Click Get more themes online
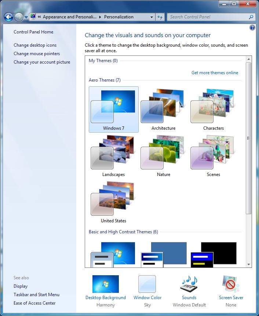Viewport: 259px width, 316px height. [215, 73]
